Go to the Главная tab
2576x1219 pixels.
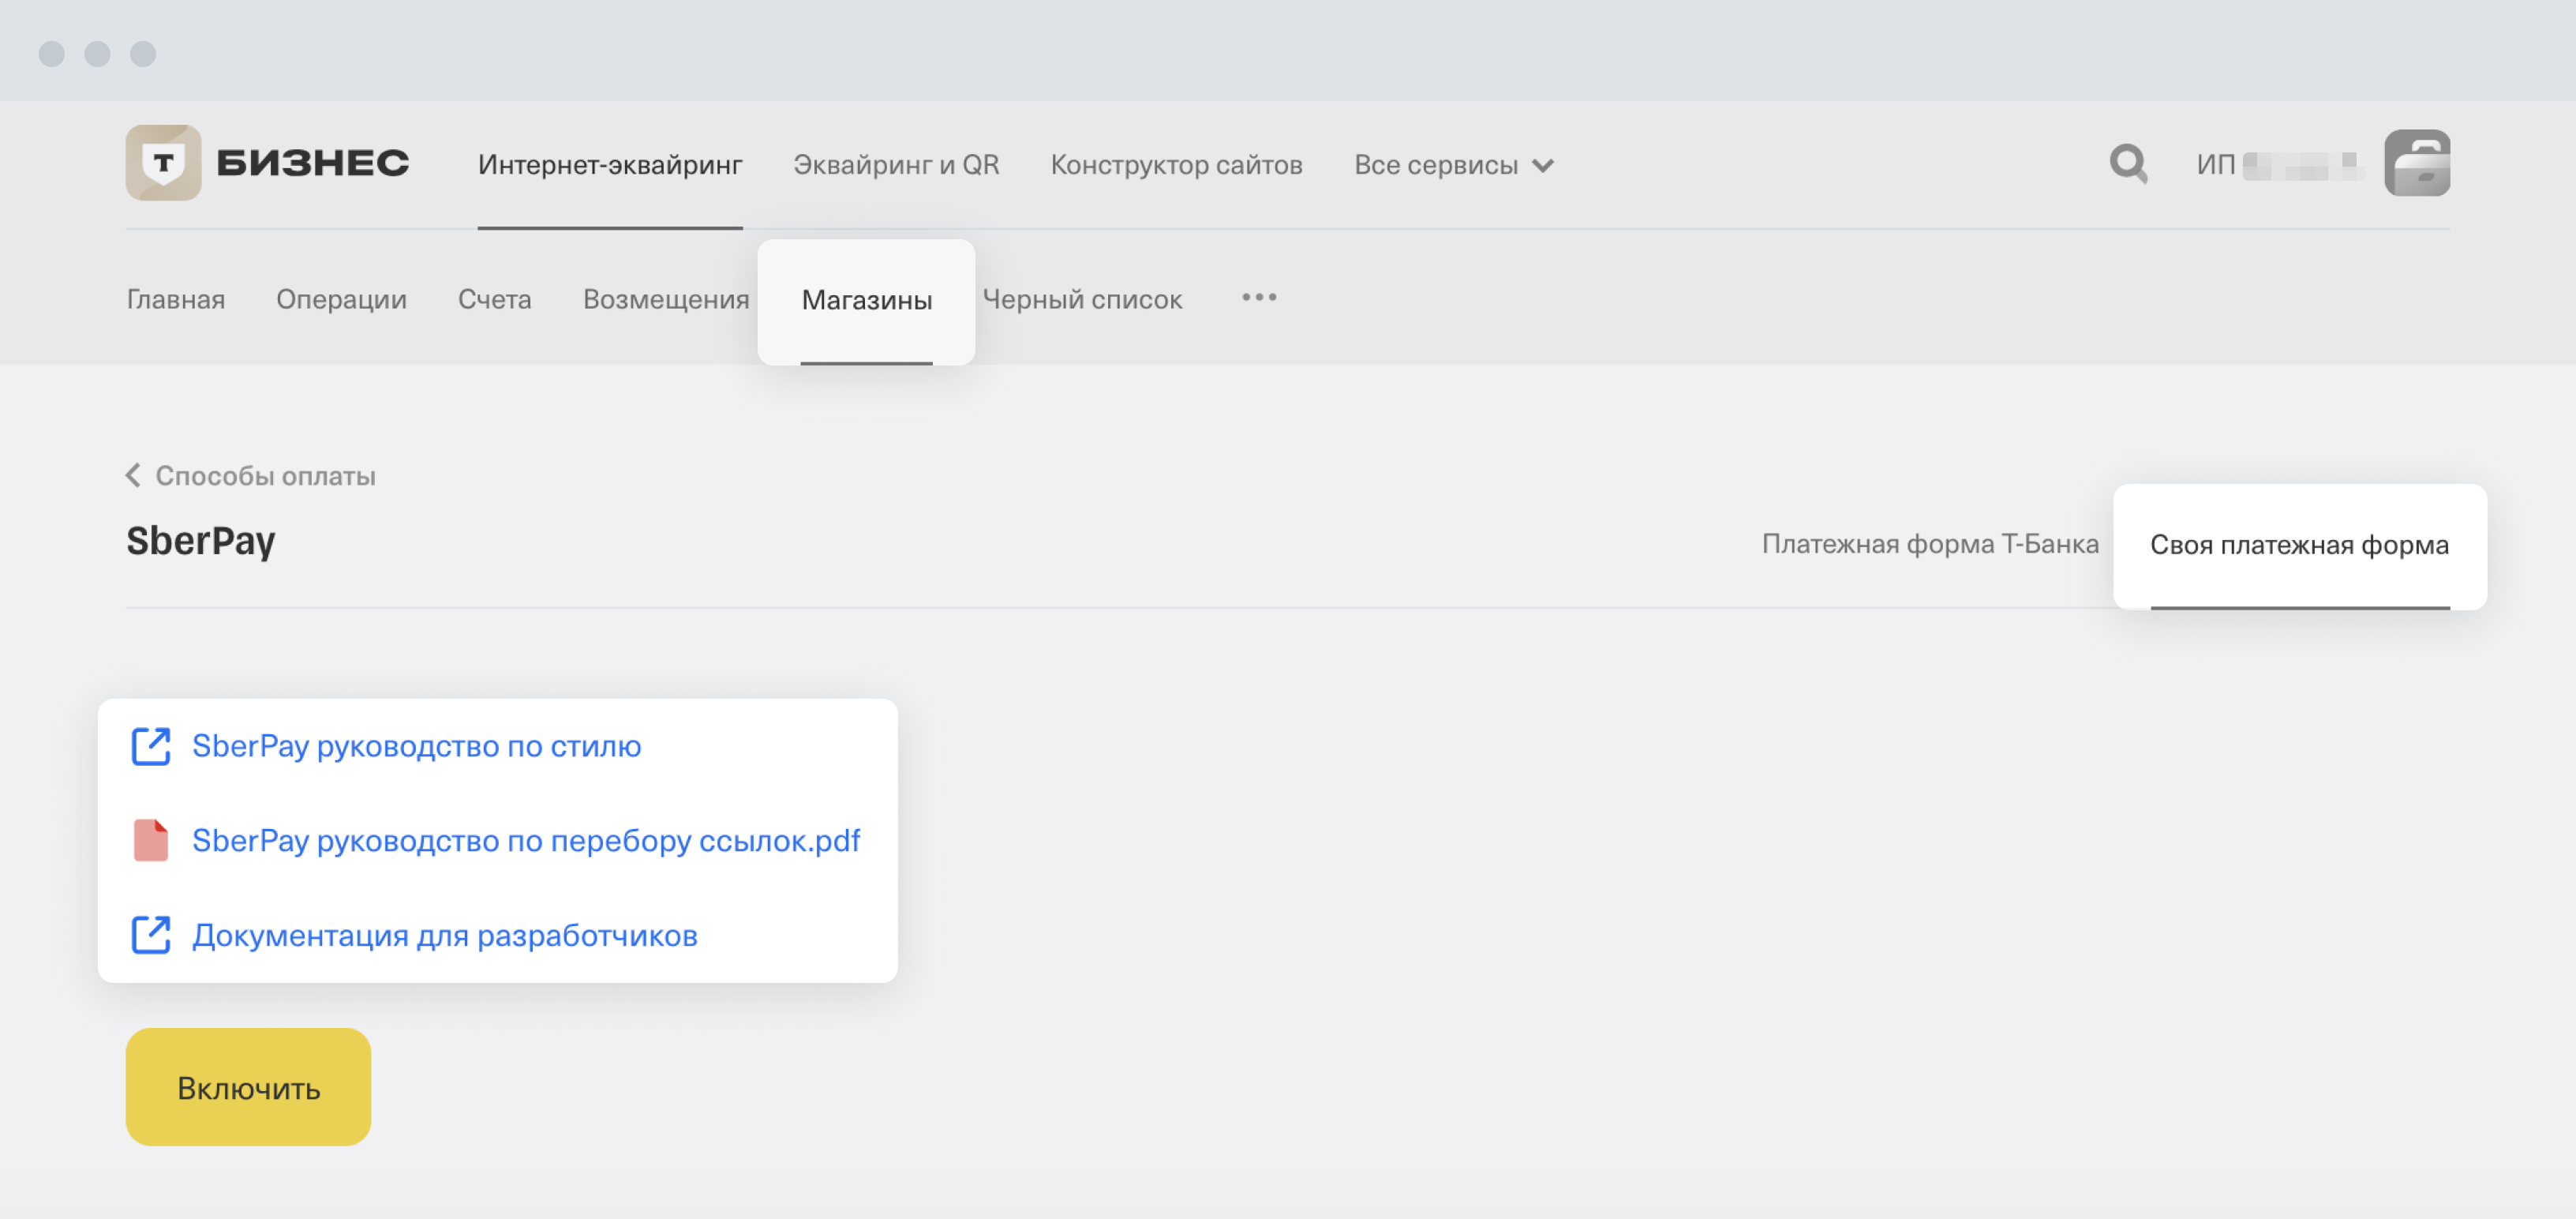coord(175,299)
